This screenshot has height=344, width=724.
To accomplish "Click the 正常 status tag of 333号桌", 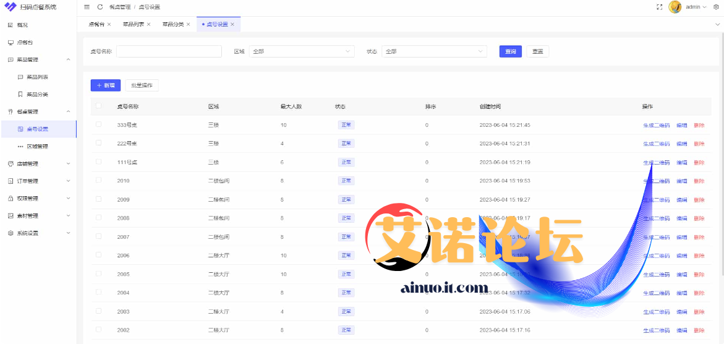I will pyautogui.click(x=346, y=125).
